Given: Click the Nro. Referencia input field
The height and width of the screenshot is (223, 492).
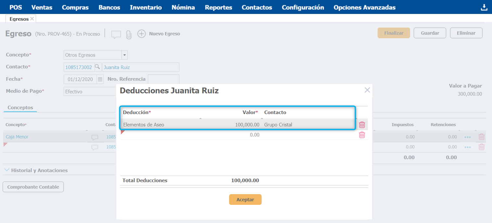Looking at the screenshot, I should point(163,79).
